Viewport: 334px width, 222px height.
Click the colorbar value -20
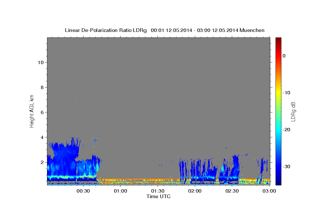point(286,130)
